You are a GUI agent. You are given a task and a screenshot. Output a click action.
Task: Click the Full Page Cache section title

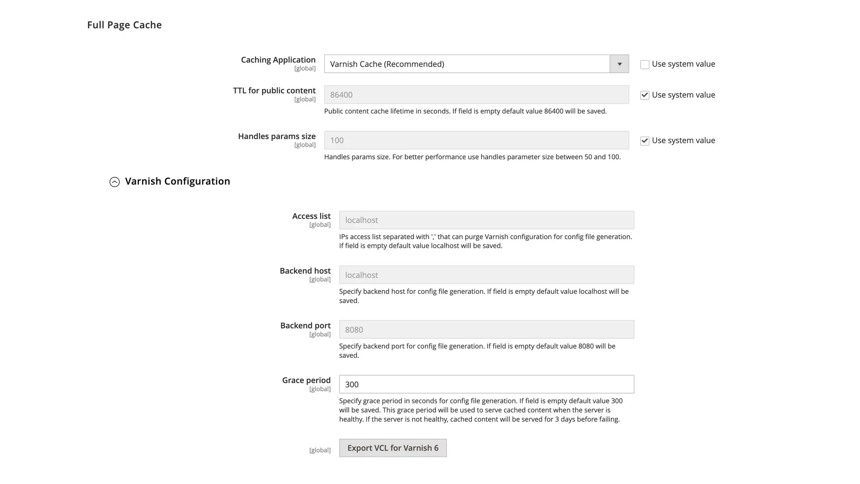(124, 25)
